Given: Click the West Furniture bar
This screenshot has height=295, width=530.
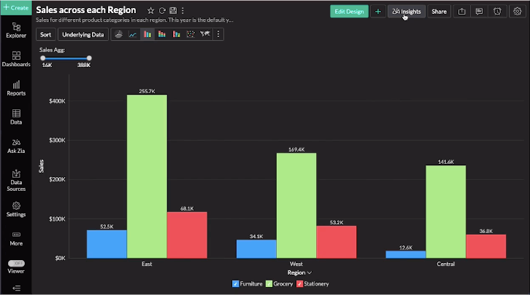Looking at the screenshot, I should 256,249.
